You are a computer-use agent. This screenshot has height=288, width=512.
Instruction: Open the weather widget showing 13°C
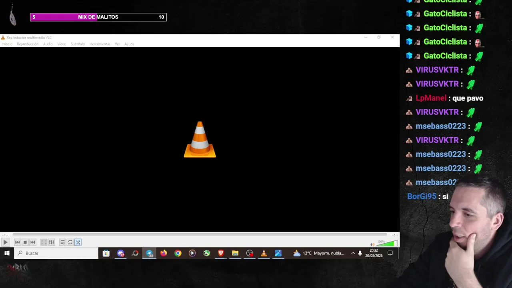319,253
